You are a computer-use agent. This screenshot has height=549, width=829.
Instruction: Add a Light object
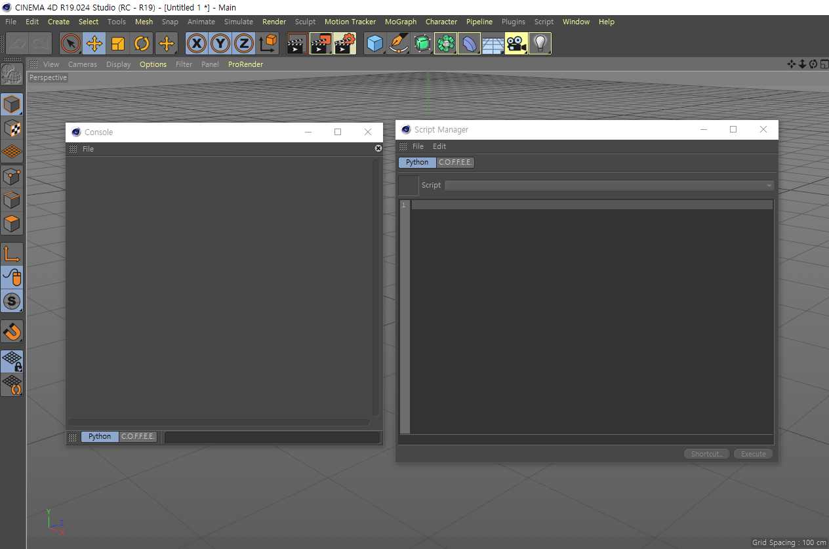pos(540,44)
